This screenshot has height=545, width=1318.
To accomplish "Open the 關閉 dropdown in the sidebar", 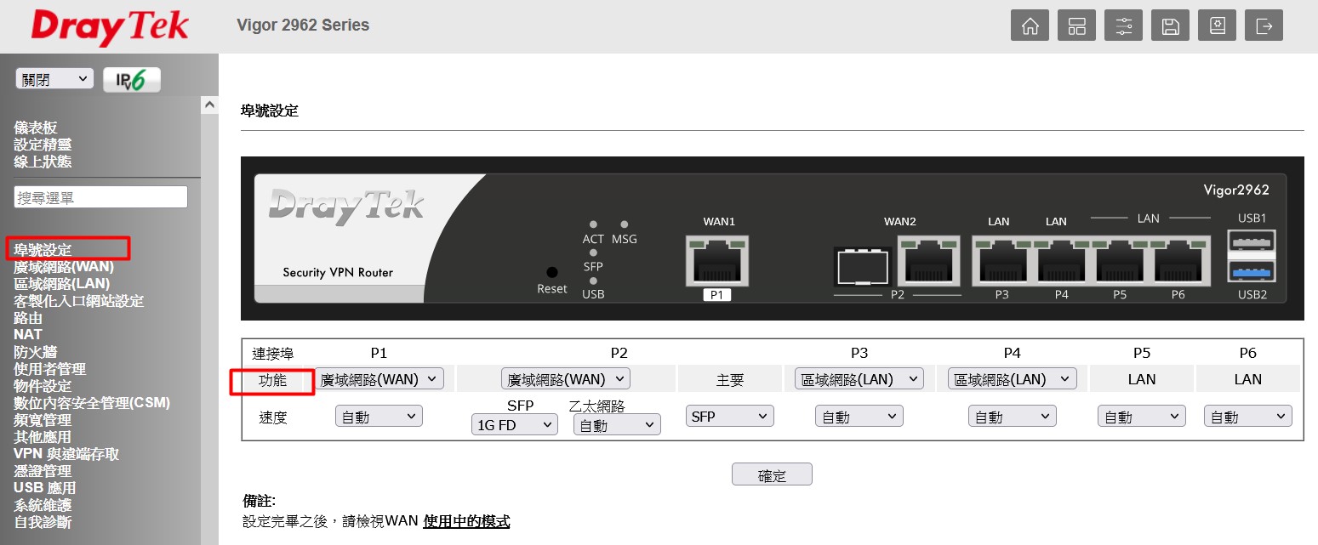I will coord(54,79).
